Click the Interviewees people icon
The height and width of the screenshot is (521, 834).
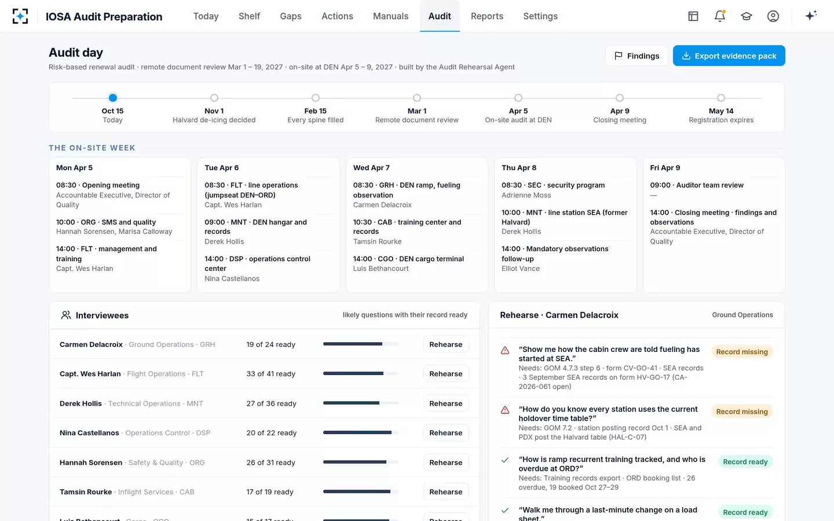click(66, 315)
